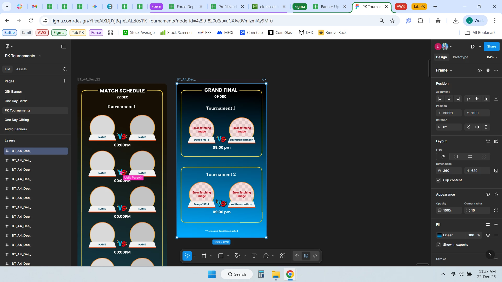
Task: Open the One Day Gifting page
Action: [x=17, y=120]
